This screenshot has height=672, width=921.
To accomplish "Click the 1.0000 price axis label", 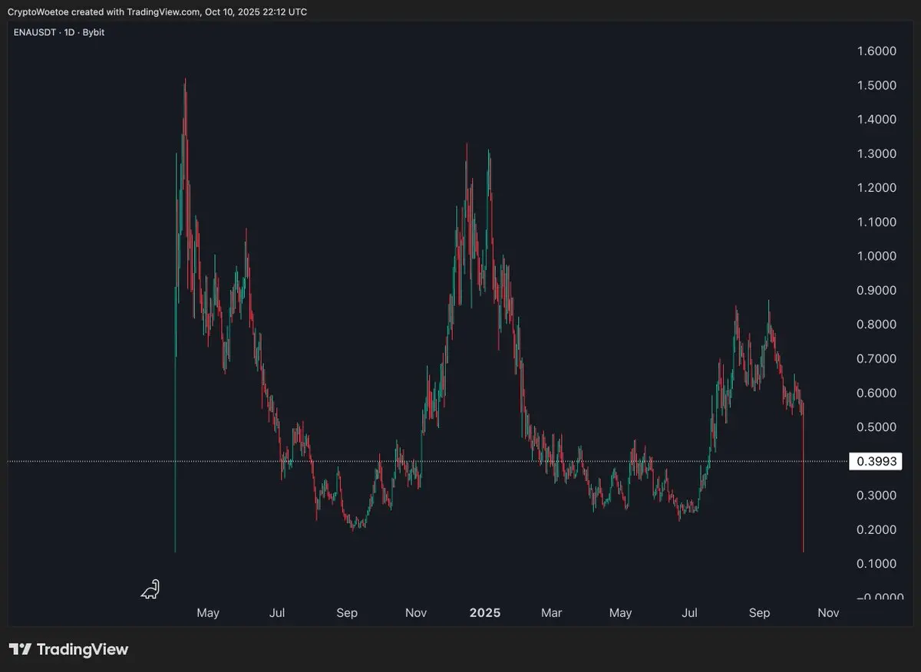I will click(876, 256).
